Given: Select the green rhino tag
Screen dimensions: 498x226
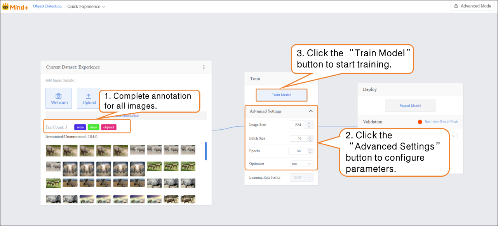Looking at the screenshot, I should [x=93, y=127].
